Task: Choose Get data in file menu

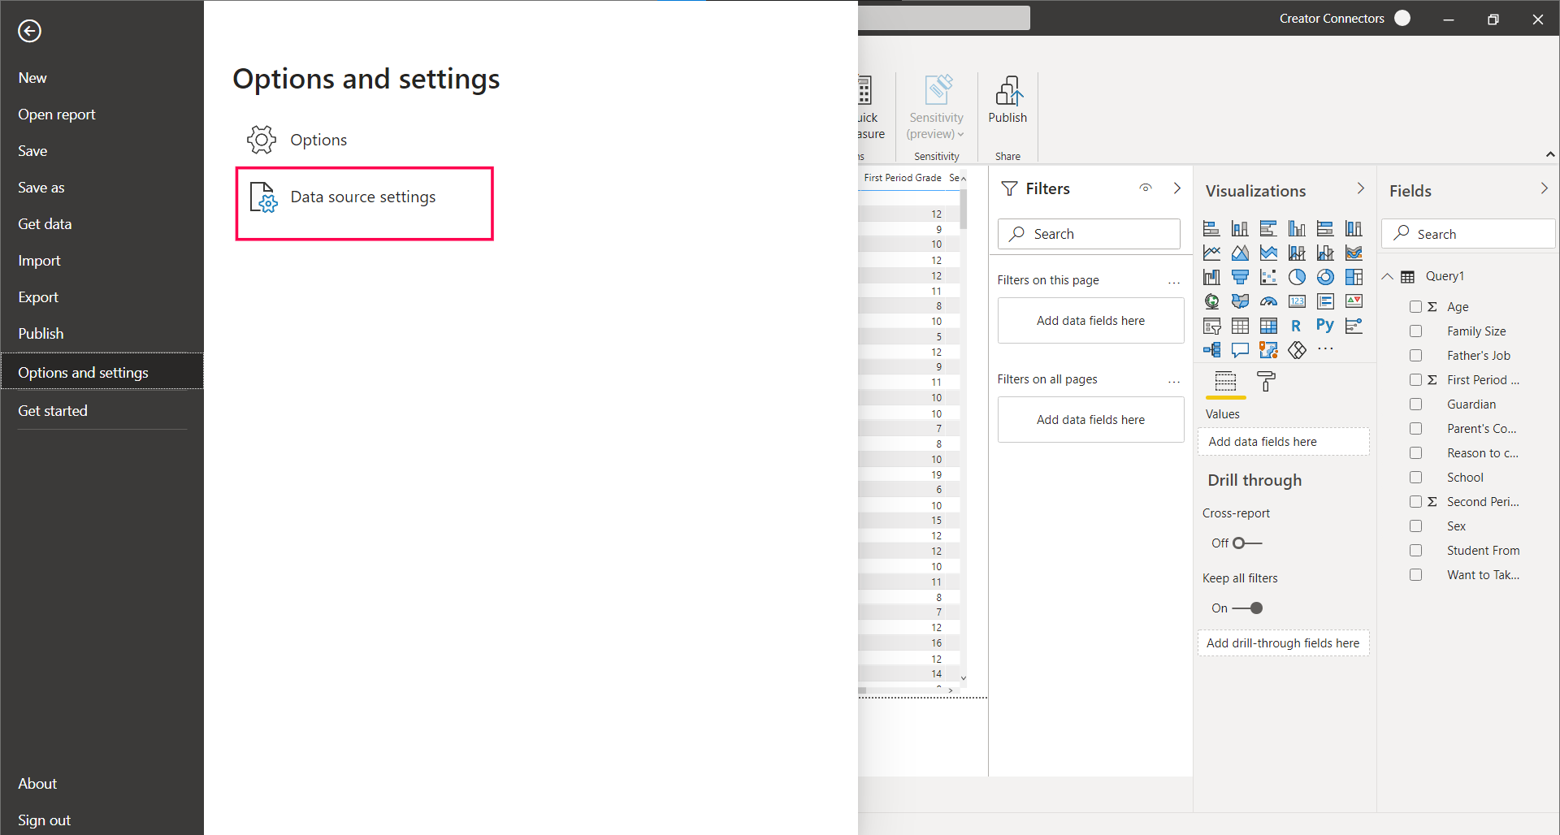Action: (x=45, y=224)
